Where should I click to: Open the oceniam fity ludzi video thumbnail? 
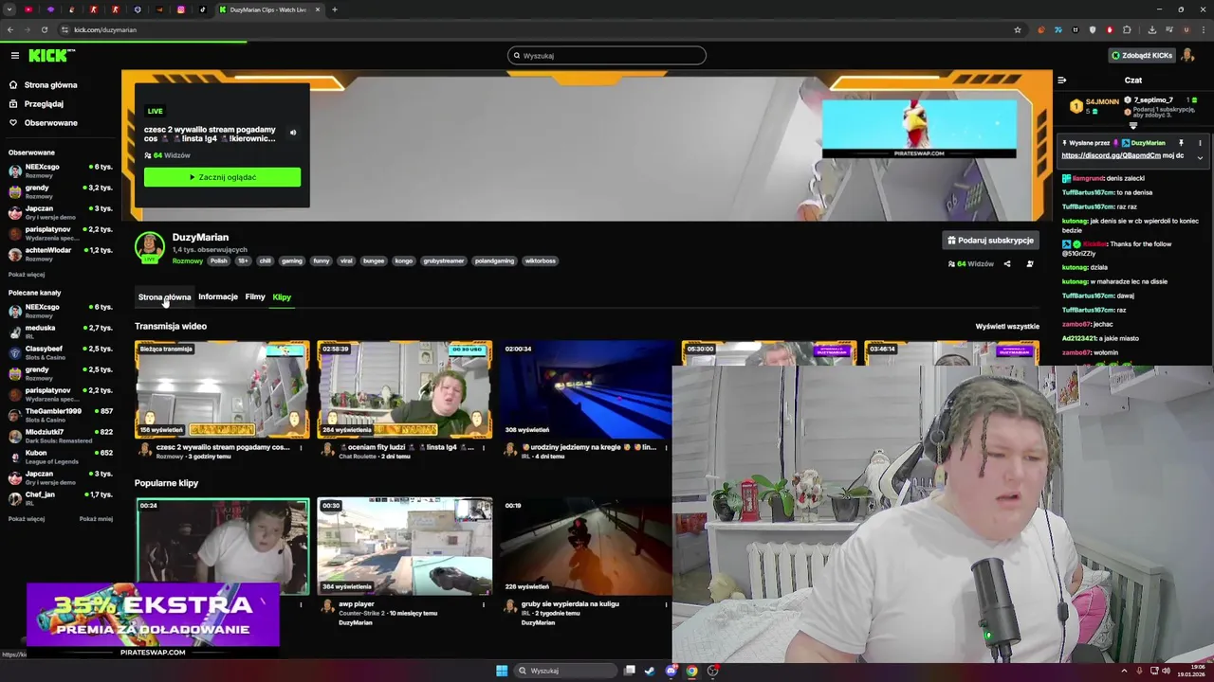coord(405,390)
